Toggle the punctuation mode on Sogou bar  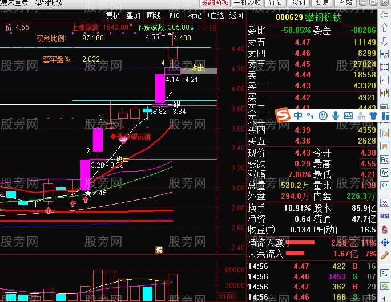click(x=310, y=116)
